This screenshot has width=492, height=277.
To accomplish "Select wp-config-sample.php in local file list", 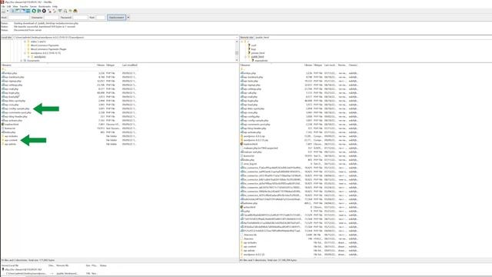I will [17, 108].
